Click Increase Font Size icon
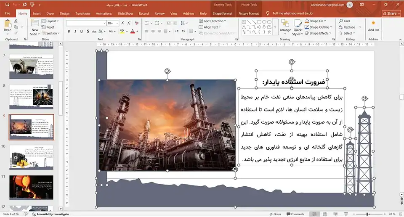Viewport: 404px width, 217px height. 123,23
